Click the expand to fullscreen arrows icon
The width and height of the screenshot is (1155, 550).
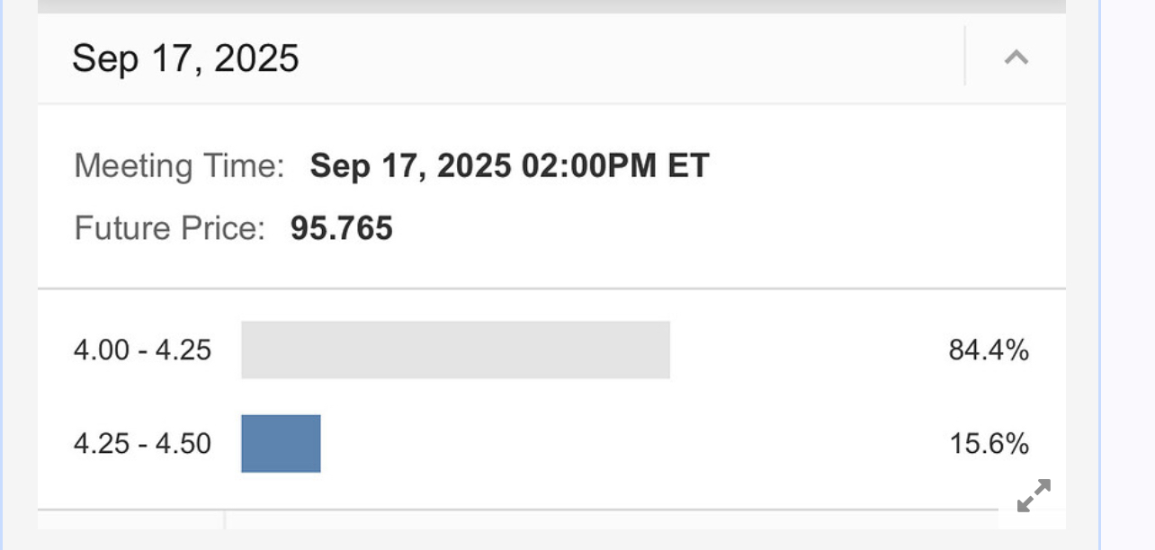(x=1034, y=496)
